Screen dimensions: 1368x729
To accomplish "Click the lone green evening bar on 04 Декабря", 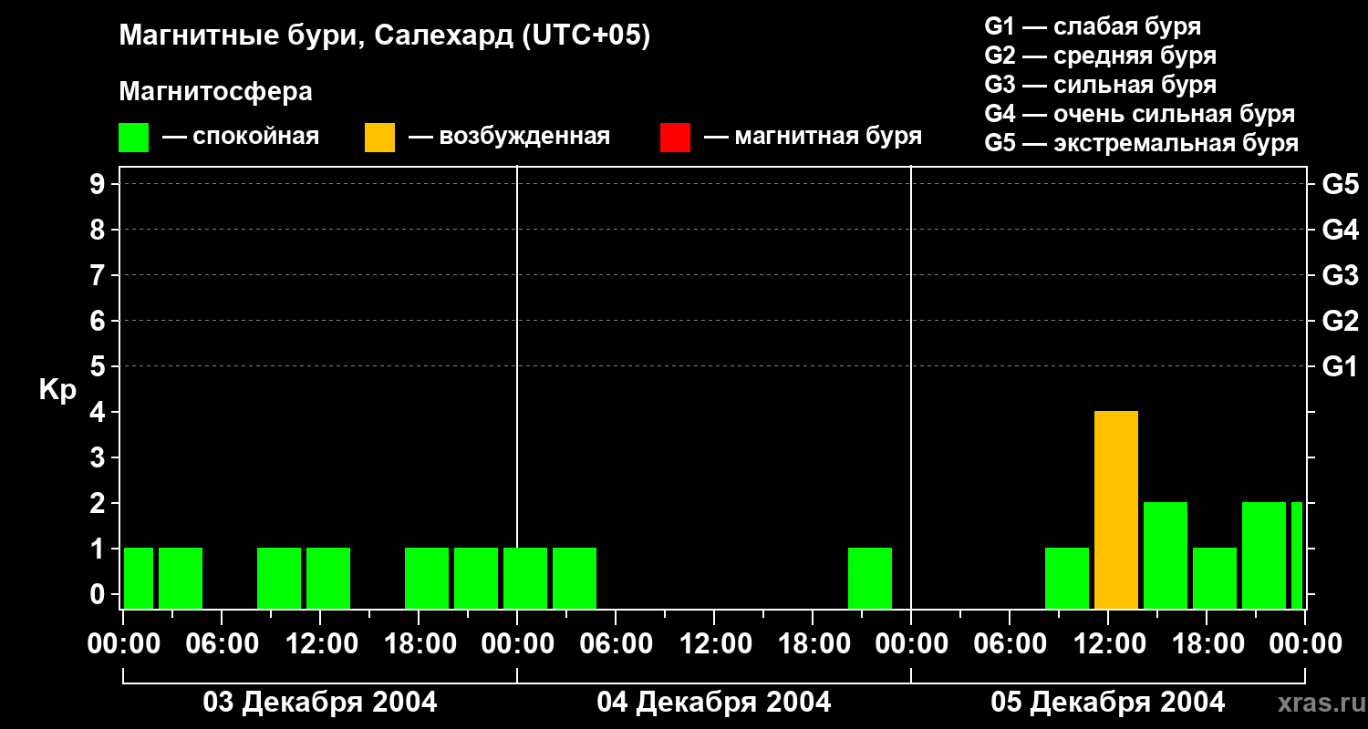I will [870, 578].
